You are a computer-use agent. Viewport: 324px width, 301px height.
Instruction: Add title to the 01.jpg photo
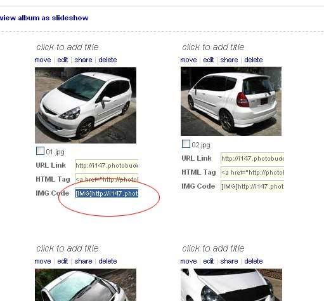67,47
